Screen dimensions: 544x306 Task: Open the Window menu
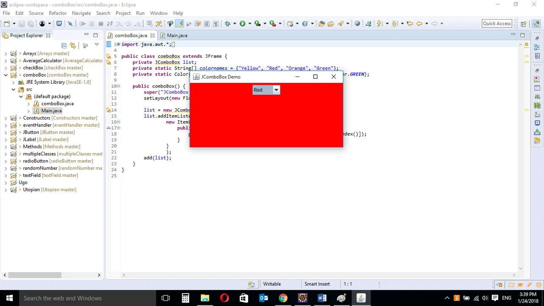pos(159,13)
